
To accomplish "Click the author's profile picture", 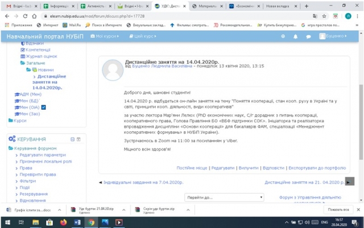I will click(113, 70).
